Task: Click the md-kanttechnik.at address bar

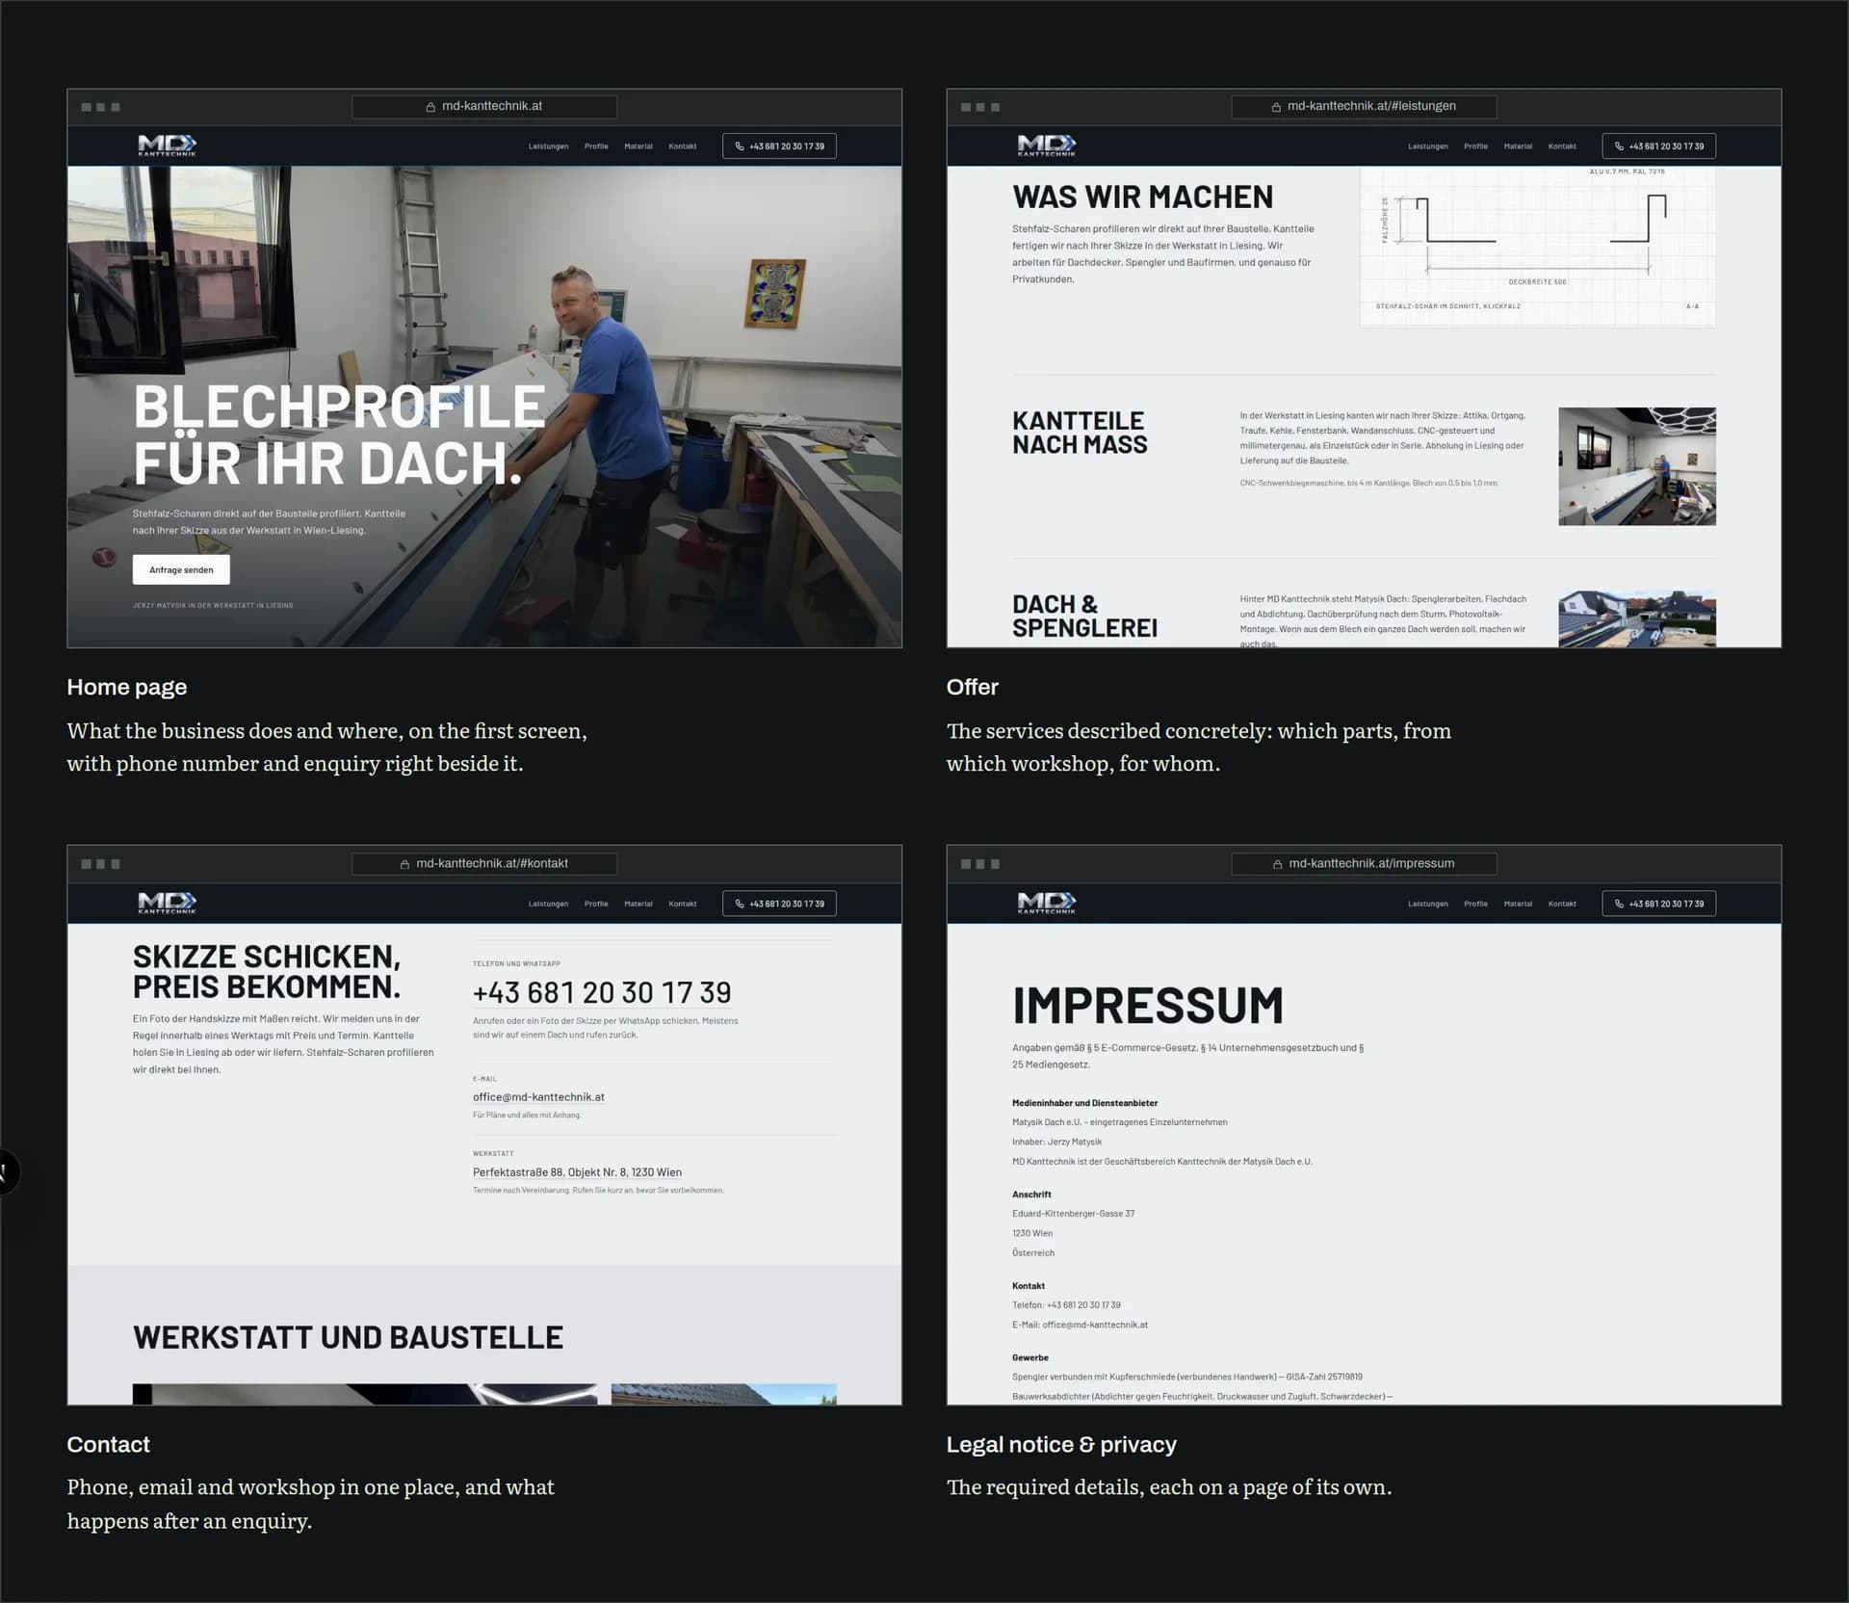Action: [x=484, y=107]
